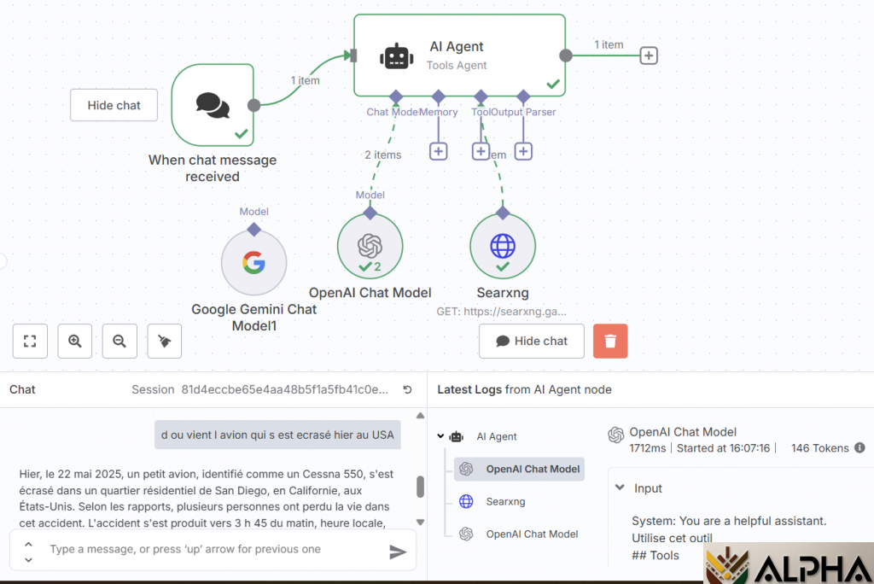The image size is (874, 584).
Task: Zoom out on the workflow canvas
Action: pos(119,341)
